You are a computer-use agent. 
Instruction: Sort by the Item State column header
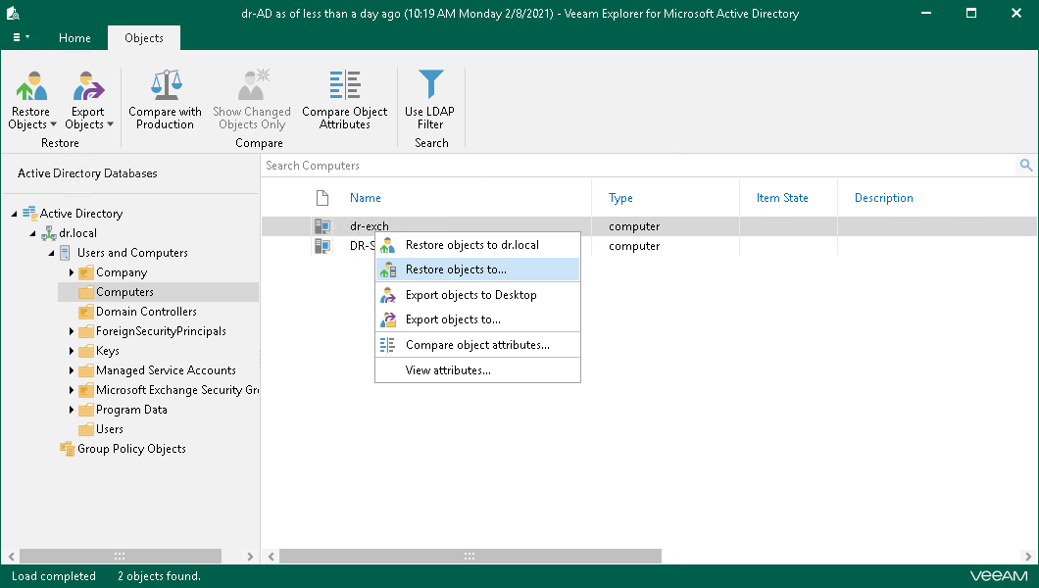[782, 198]
